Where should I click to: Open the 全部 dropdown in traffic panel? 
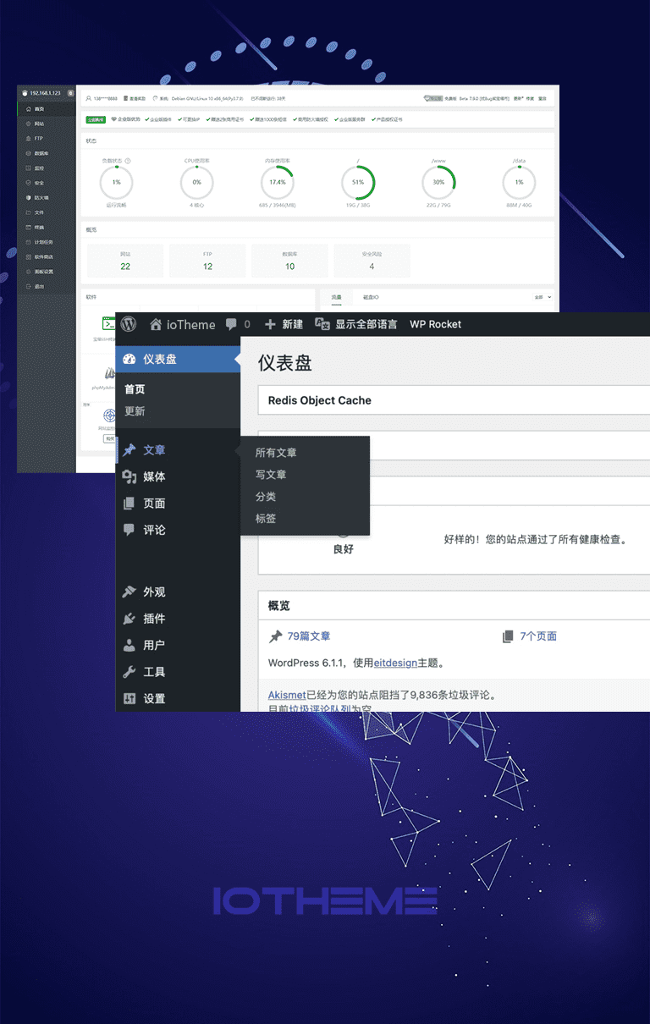point(543,298)
